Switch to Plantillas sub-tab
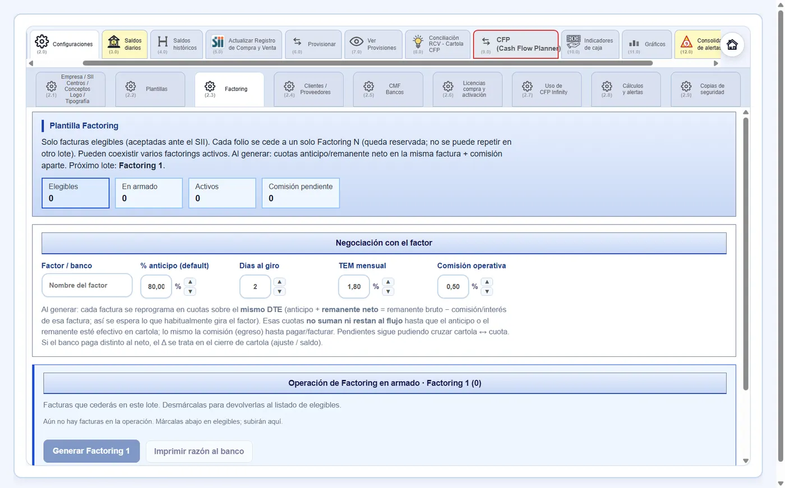The width and height of the screenshot is (785, 488). coord(150,89)
